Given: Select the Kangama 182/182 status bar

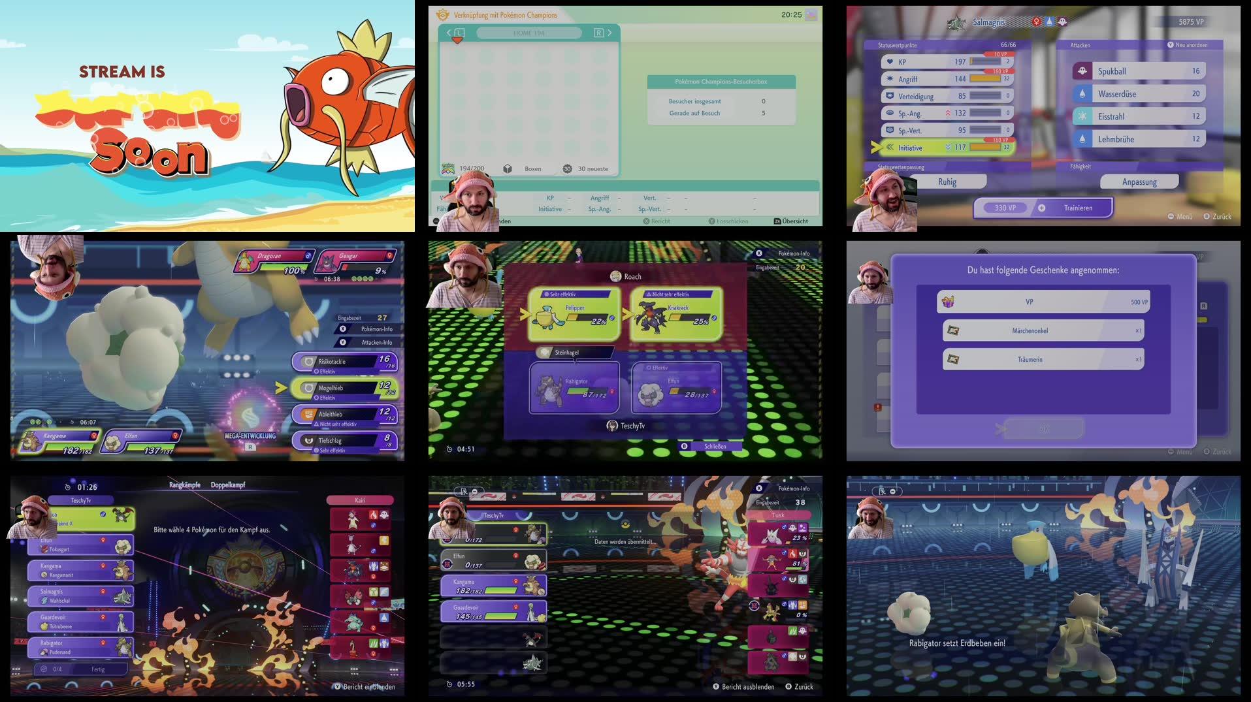Looking at the screenshot, I should pyautogui.click(x=61, y=443).
